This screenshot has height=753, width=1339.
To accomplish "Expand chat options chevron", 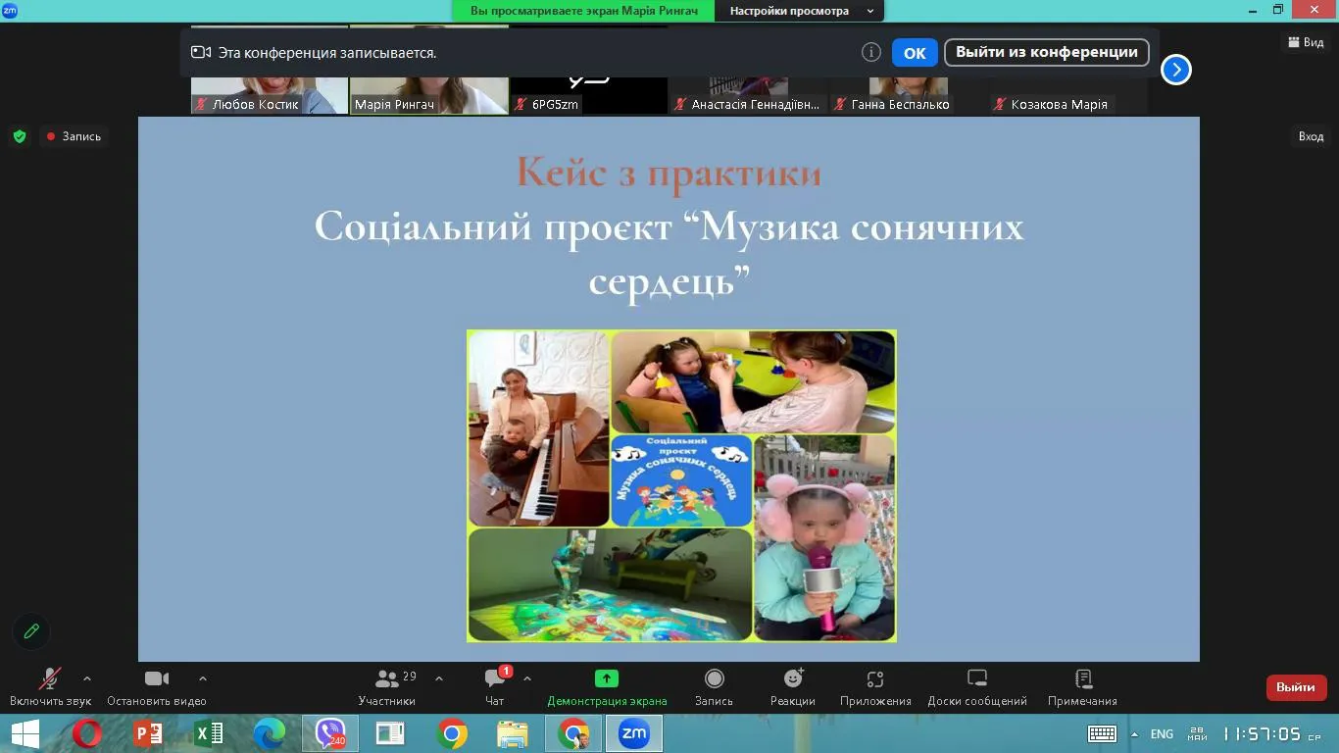I will point(527,678).
